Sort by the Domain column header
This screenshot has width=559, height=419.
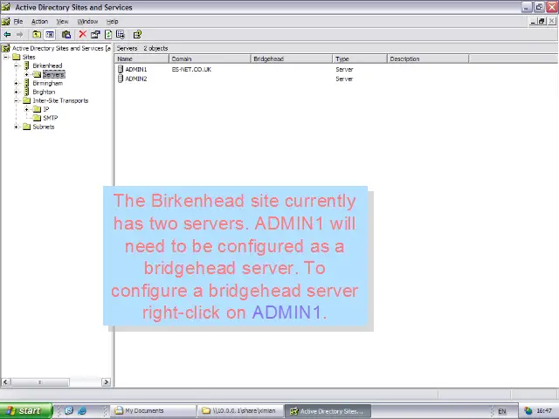click(210, 58)
